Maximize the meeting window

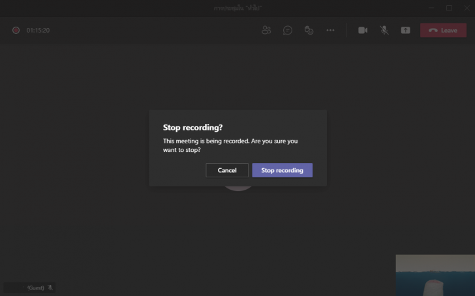coord(450,8)
